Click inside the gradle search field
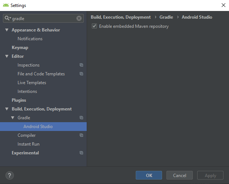The width and height of the screenshot is (229, 184). pyautogui.click(x=43, y=18)
